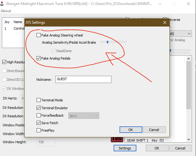This screenshot has height=156, width=196.
Task: Minimize the main application window
Action: coord(160,4)
